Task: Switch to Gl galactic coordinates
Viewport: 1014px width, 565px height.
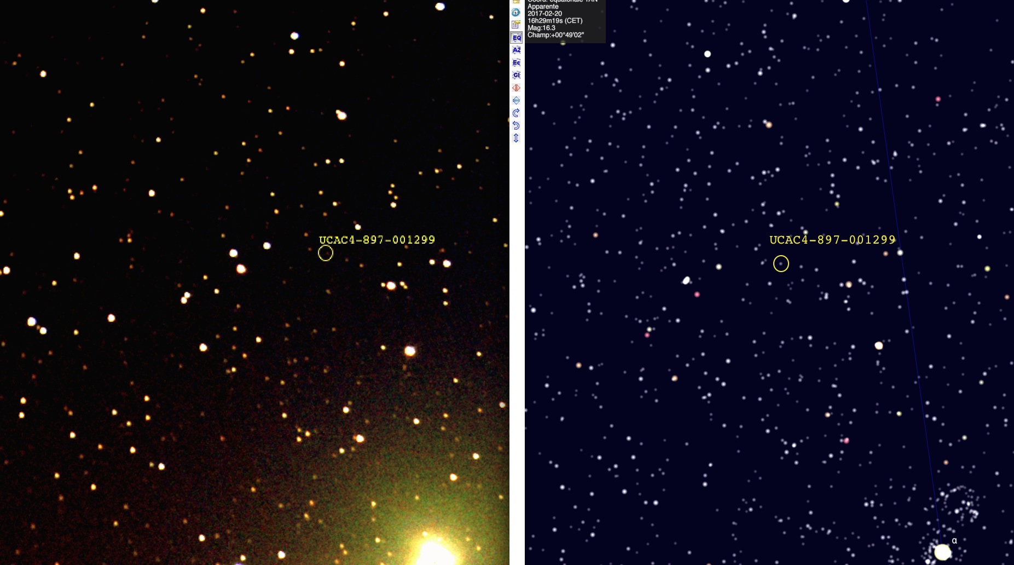Action: (x=516, y=75)
